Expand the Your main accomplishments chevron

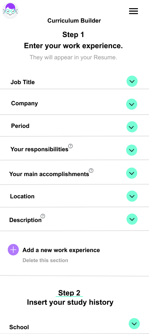pos(132,173)
